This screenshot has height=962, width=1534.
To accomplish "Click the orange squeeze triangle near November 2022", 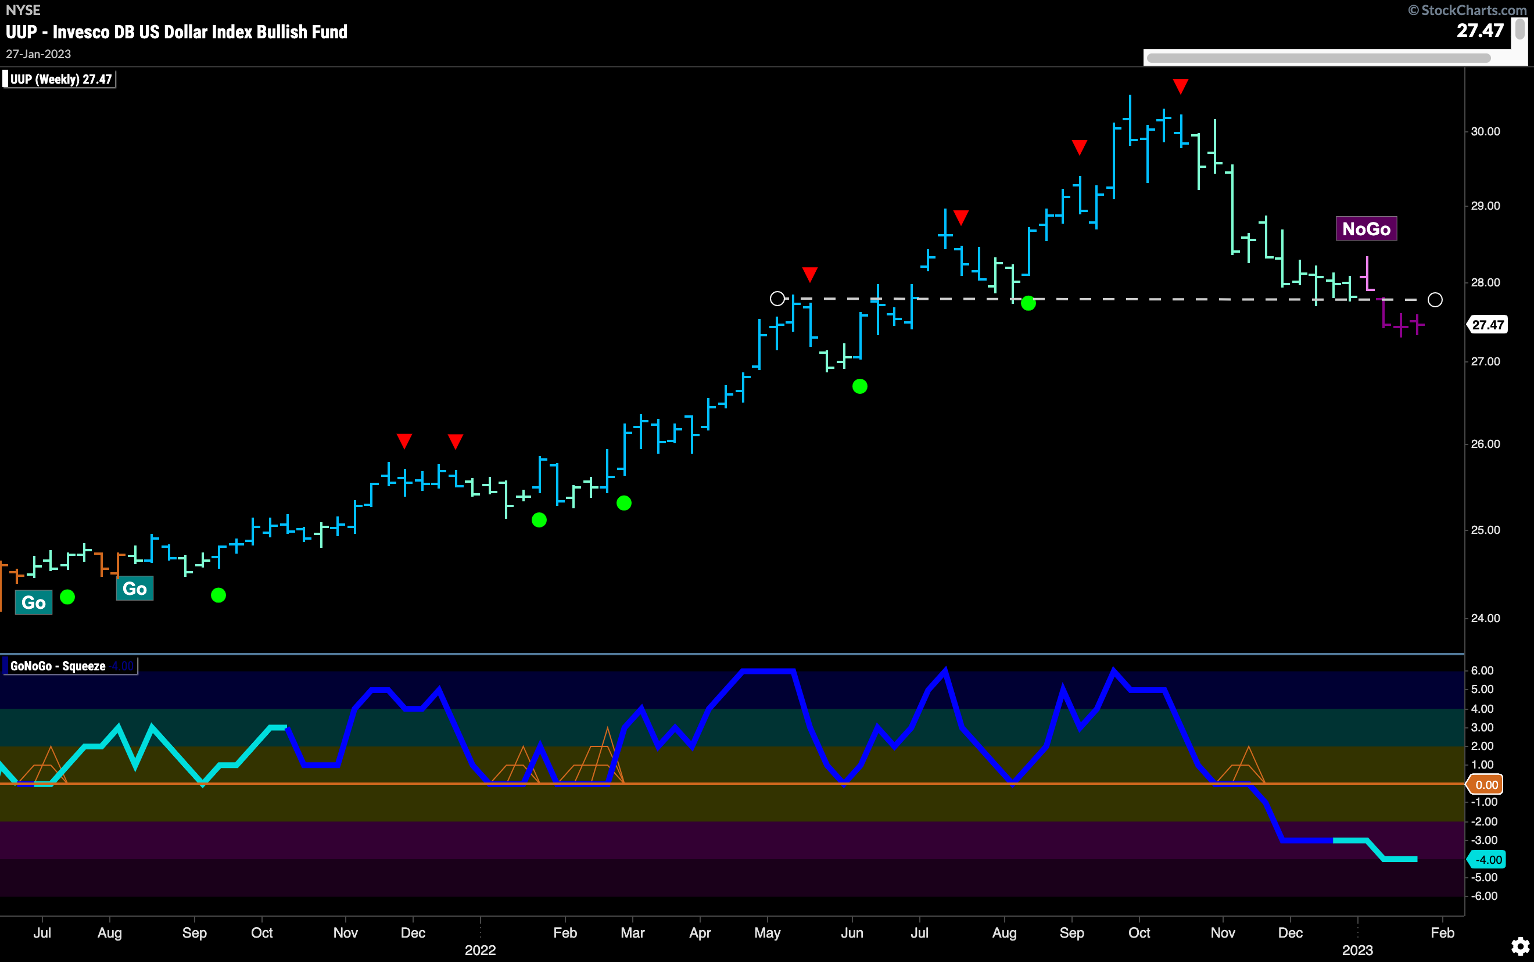I will (x=1241, y=764).
